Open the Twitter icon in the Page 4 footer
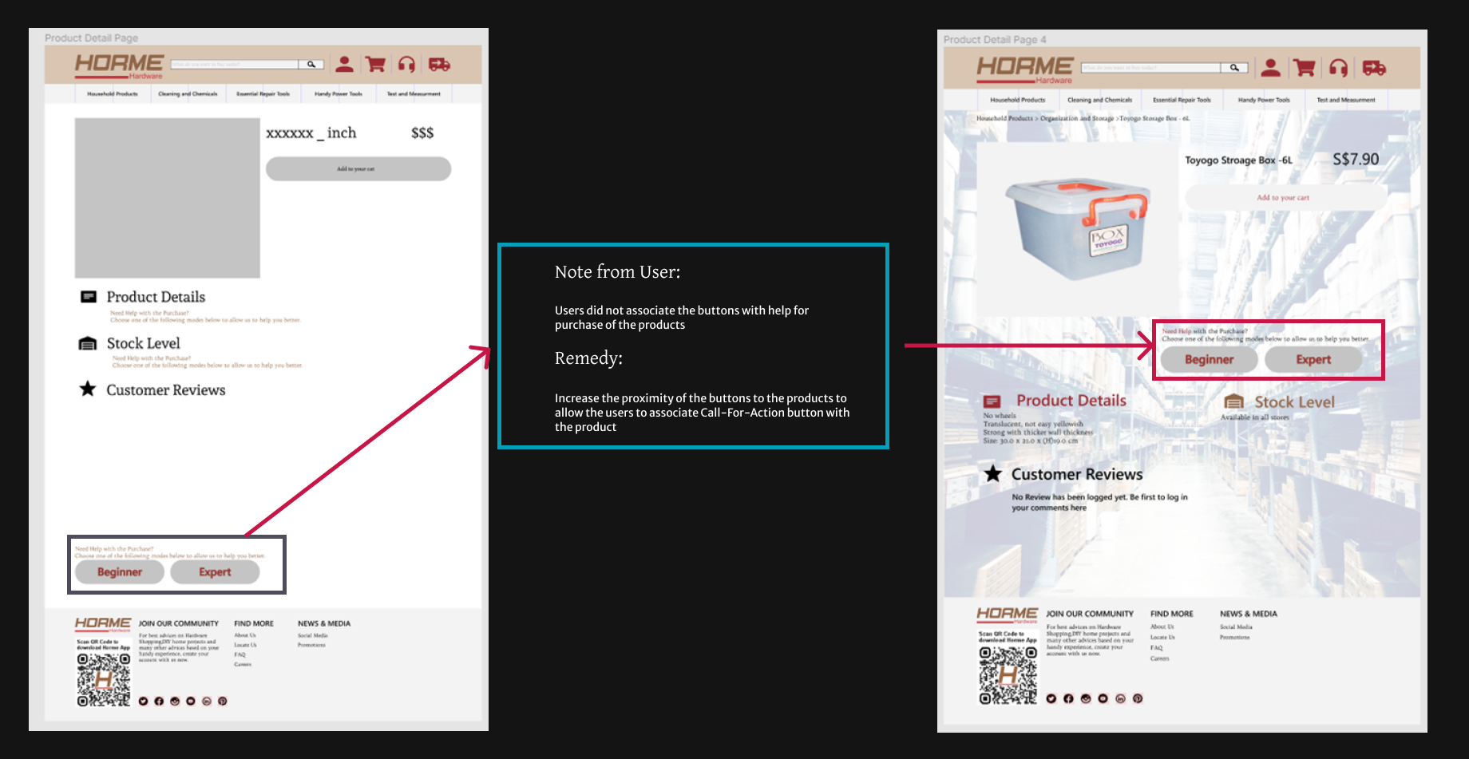Screen dimensions: 1469x759 pyautogui.click(x=1051, y=698)
